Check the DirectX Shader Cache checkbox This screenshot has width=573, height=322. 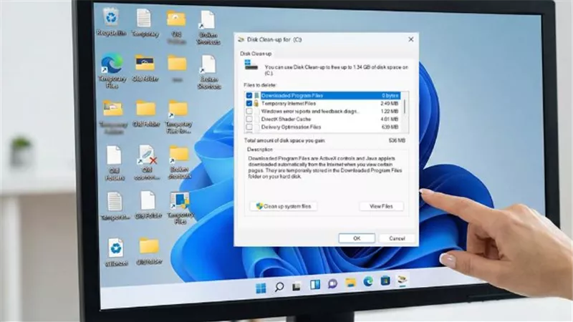(249, 119)
